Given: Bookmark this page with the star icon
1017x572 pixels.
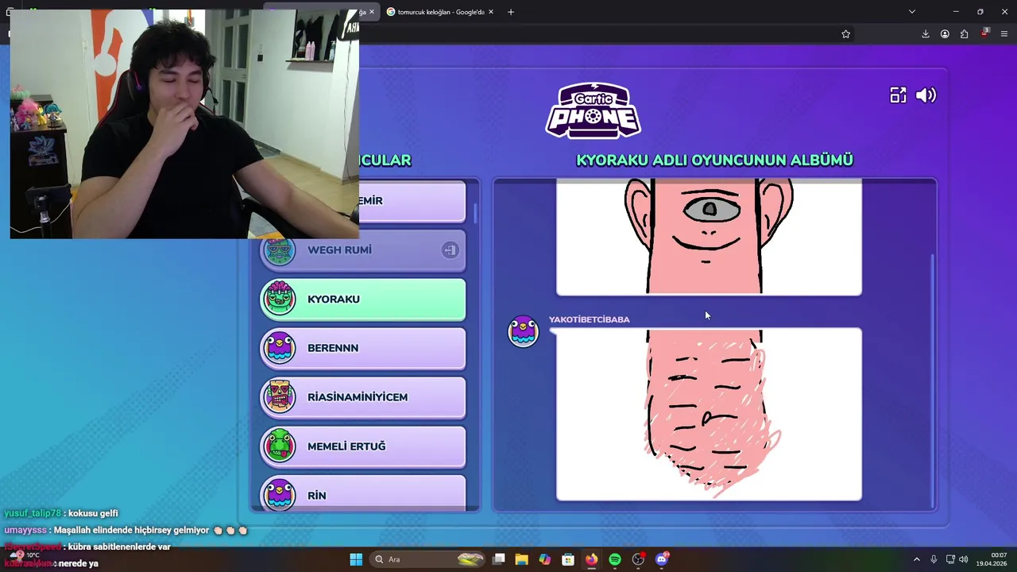Looking at the screenshot, I should click(x=845, y=34).
